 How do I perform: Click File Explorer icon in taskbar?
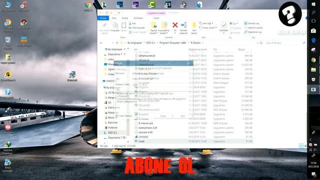click(x=313, y=70)
